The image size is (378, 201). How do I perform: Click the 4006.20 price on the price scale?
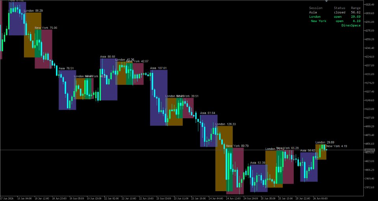[370, 170]
